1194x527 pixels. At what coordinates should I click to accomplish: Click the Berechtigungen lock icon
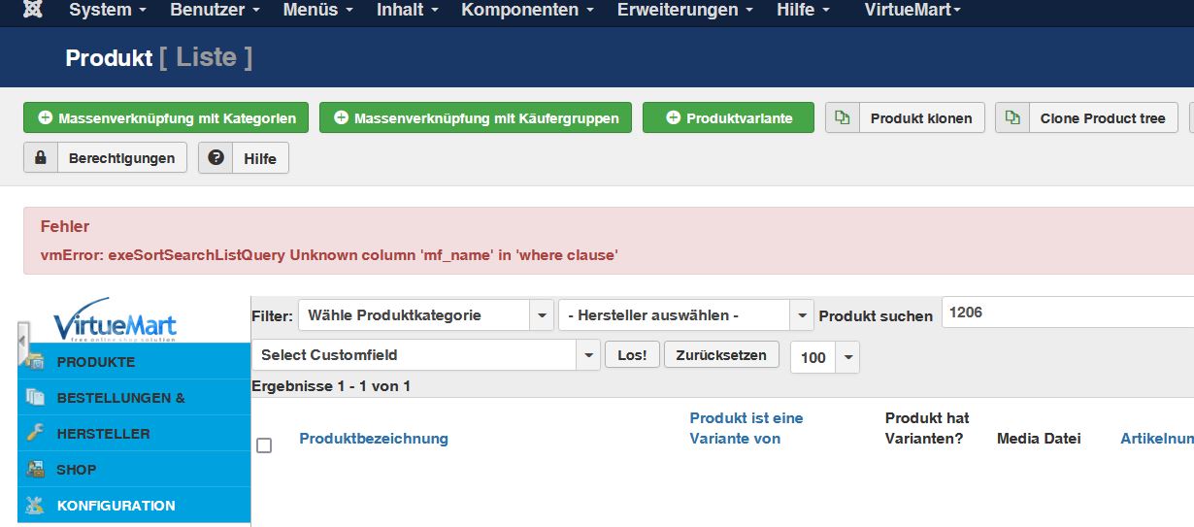coord(41,157)
